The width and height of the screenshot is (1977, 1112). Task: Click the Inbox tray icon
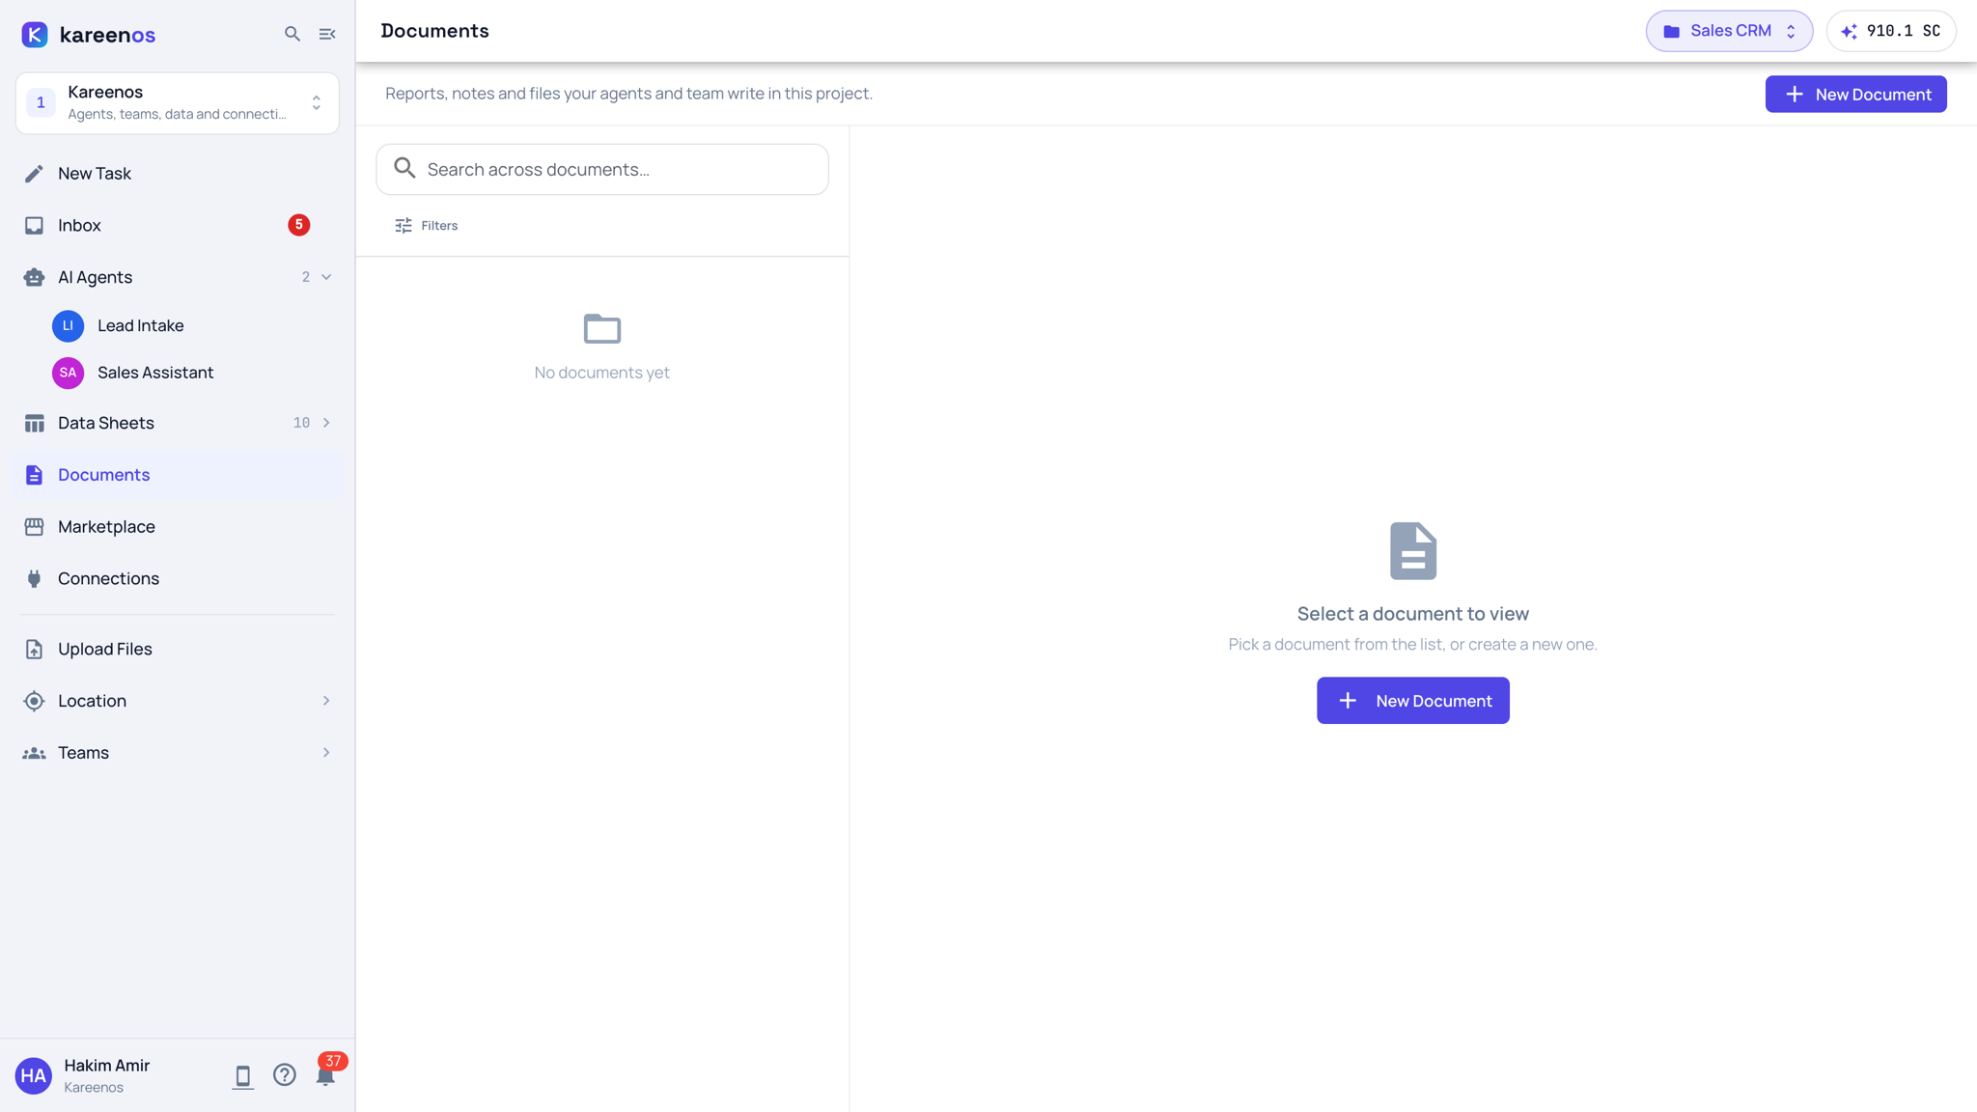point(34,226)
